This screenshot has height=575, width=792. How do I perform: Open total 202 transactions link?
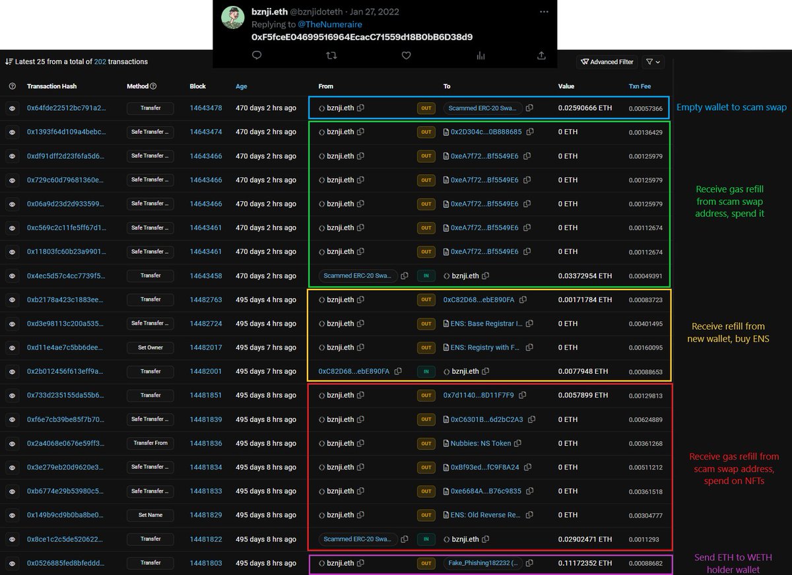point(100,61)
